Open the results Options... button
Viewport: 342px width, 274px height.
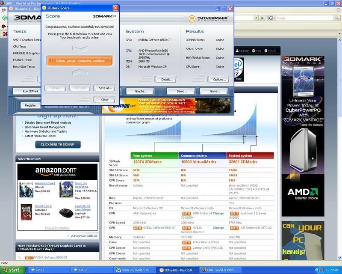(x=218, y=79)
